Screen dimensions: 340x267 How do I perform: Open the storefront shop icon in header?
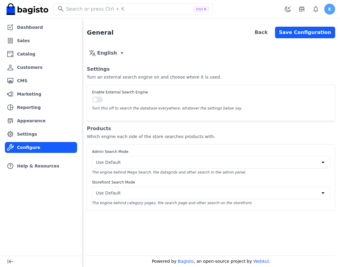302,9
